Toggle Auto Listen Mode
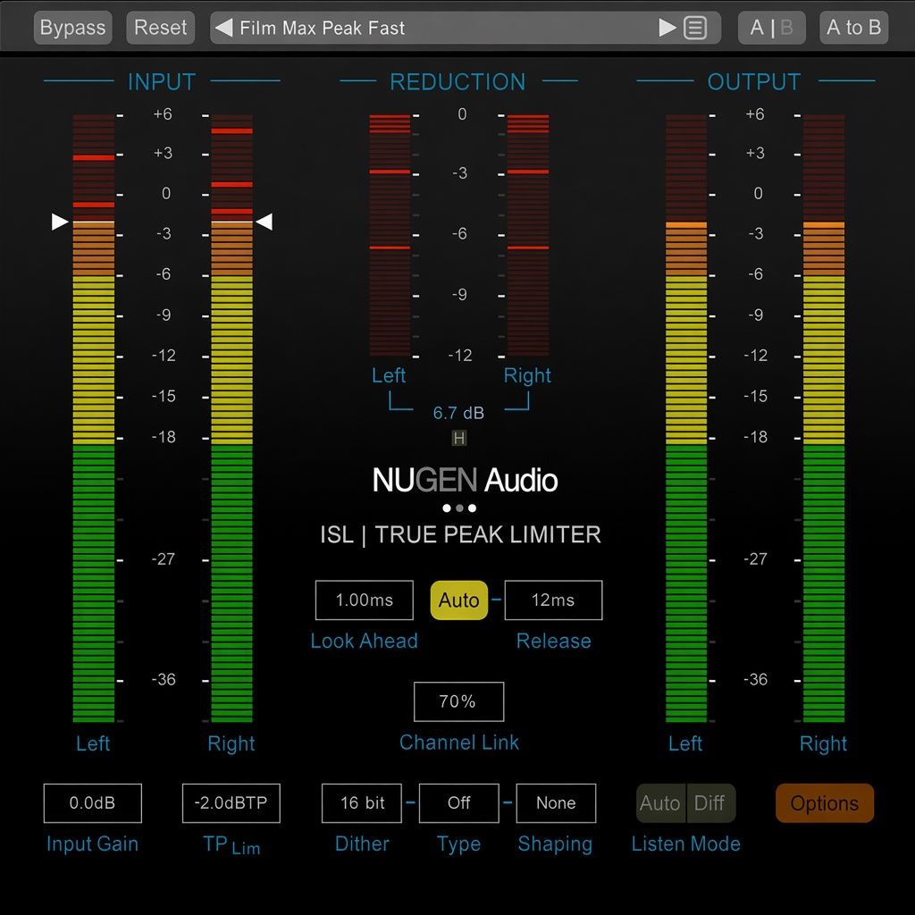 pyautogui.click(x=660, y=803)
